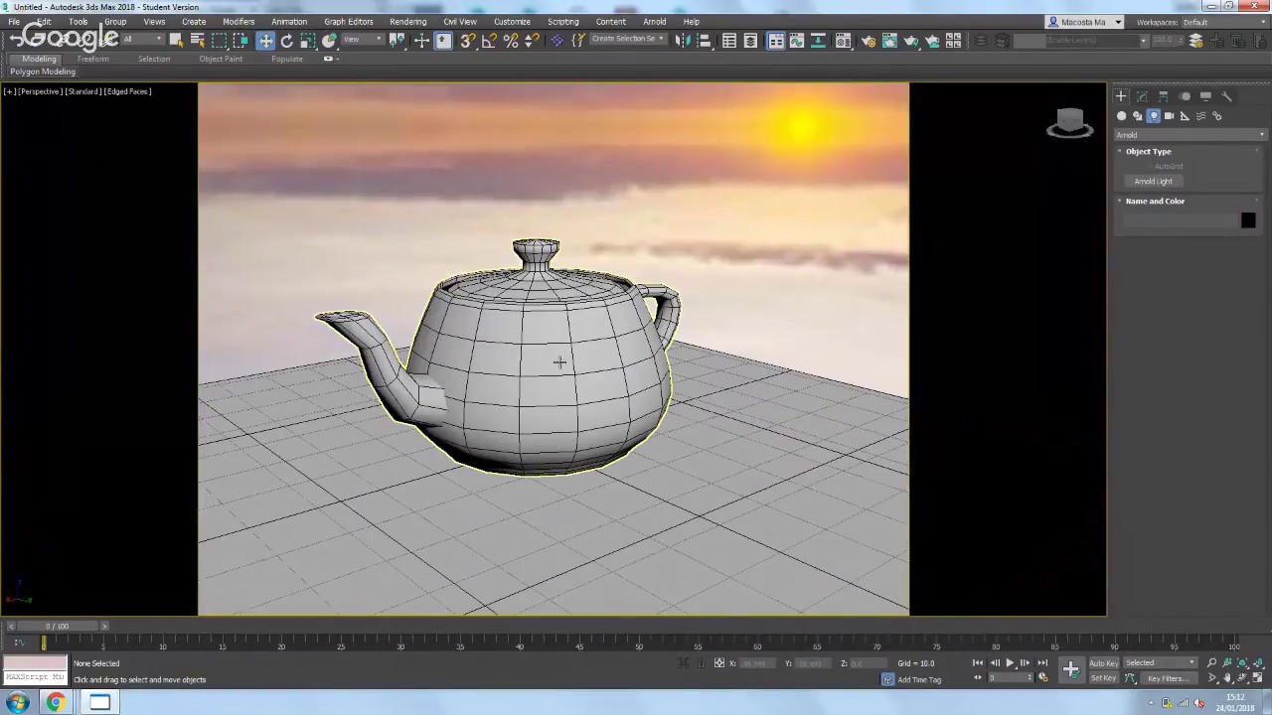This screenshot has width=1272, height=715.
Task: Click the black object color swatch
Action: [x=1248, y=221]
